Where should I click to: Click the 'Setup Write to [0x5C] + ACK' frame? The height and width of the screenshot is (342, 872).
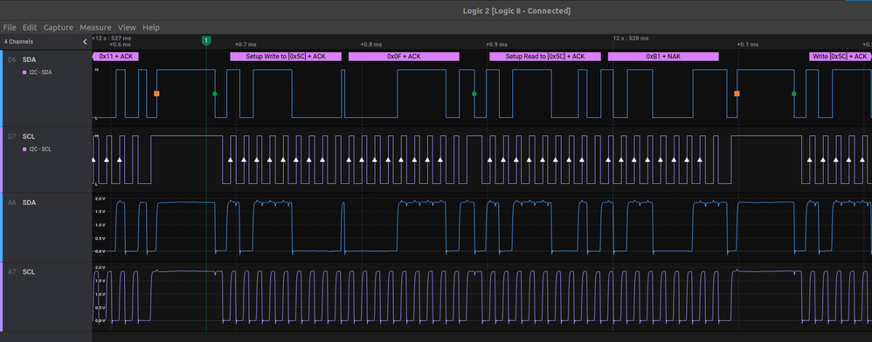pyautogui.click(x=286, y=57)
